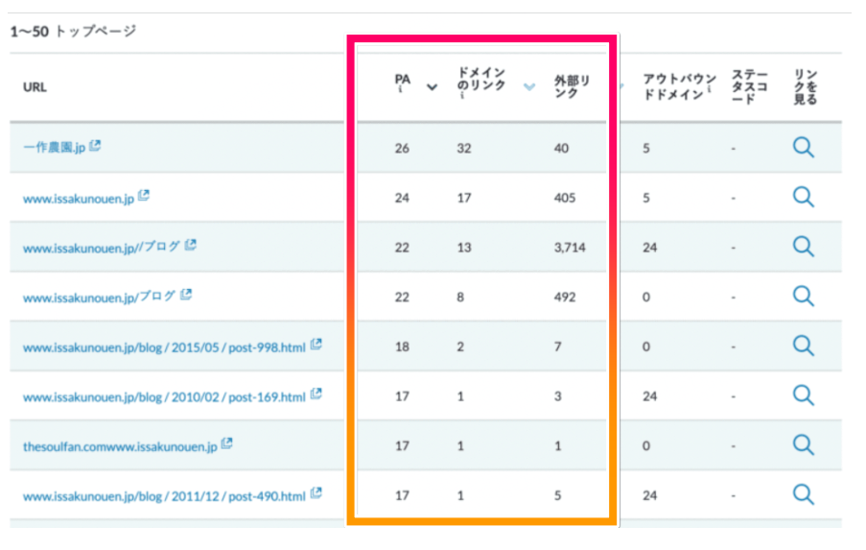The image size is (866, 550).
Task: Click the ステータスコード column header
Action: coord(749,86)
